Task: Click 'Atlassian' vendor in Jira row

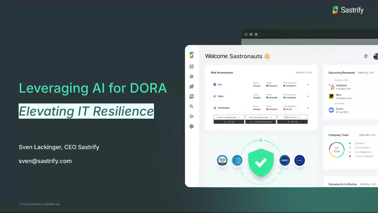Action: 272,86
